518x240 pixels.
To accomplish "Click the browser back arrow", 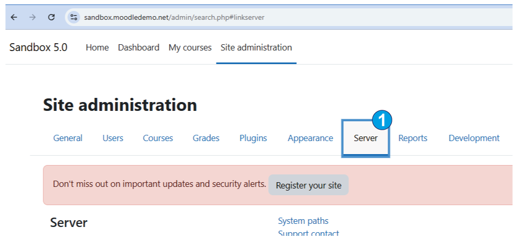I will point(14,17).
